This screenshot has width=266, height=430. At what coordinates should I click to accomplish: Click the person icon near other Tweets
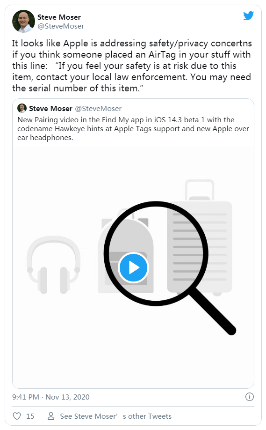pos(51,416)
